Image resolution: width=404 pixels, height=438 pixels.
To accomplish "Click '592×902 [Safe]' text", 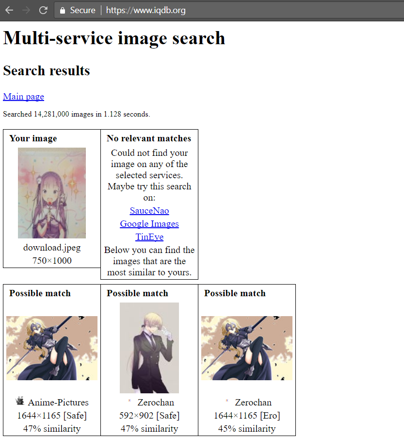I will 149,415.
